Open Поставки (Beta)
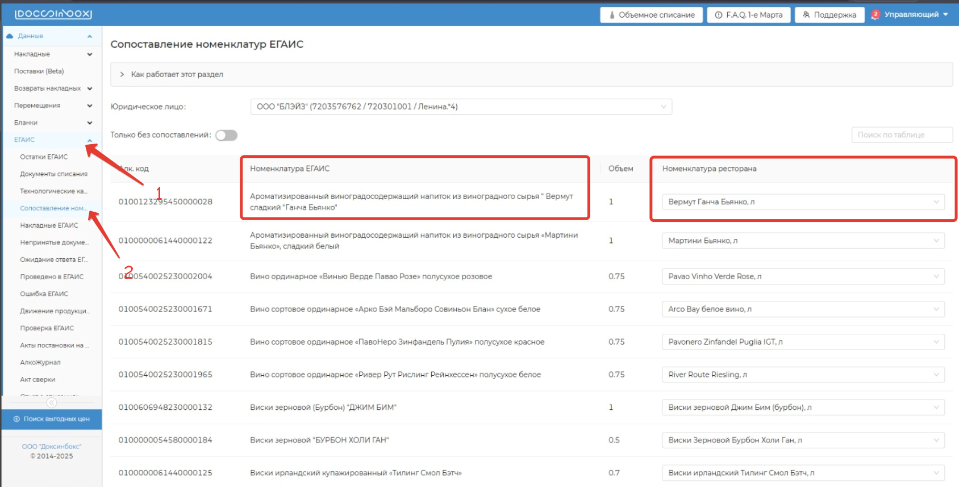This screenshot has width=959, height=487. coord(39,72)
